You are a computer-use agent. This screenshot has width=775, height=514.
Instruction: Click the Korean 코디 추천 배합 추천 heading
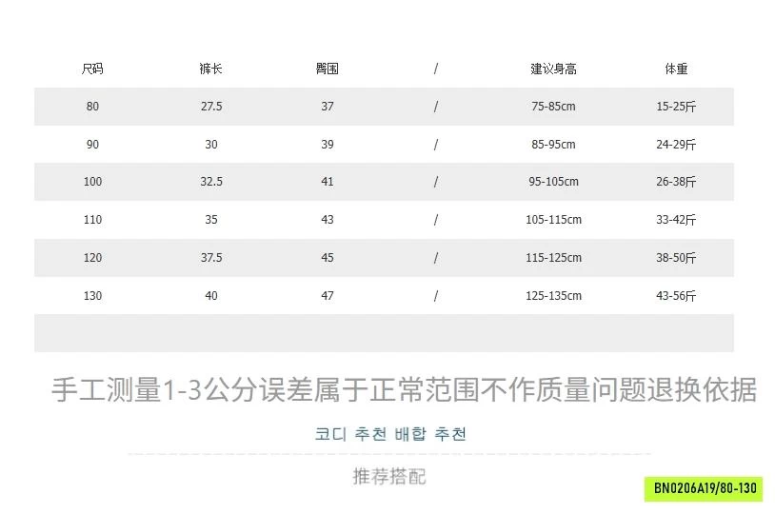click(x=390, y=434)
